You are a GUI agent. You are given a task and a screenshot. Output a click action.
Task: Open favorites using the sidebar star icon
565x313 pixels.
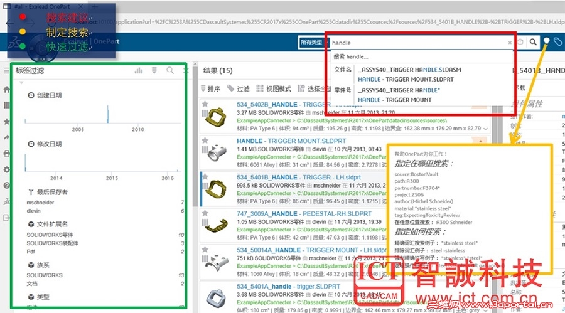click(6, 122)
